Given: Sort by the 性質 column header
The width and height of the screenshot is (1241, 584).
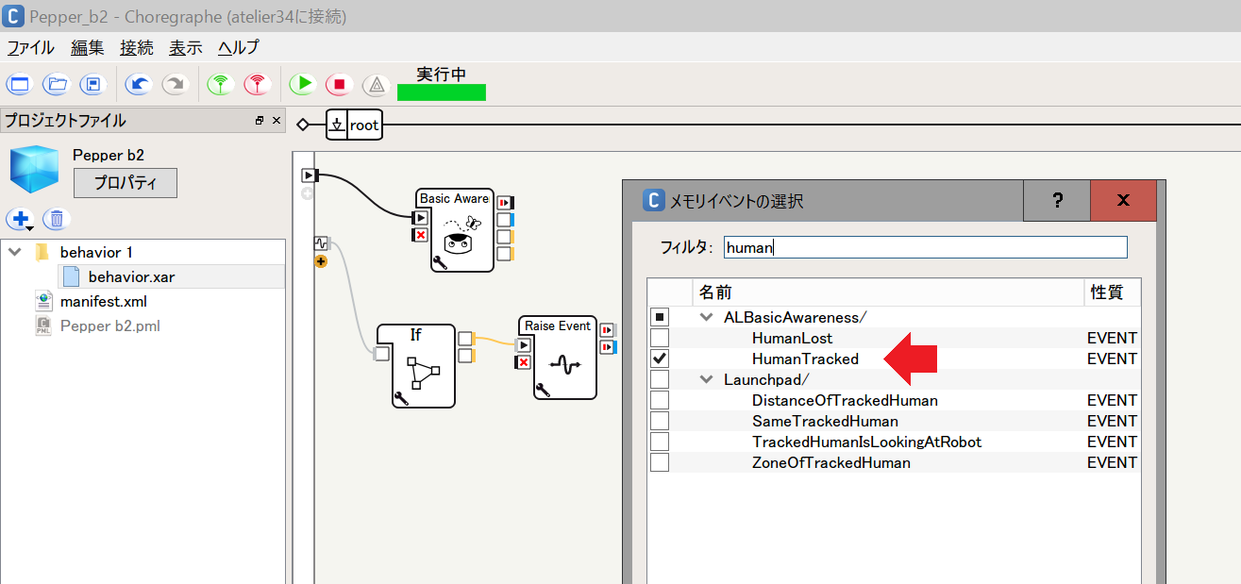Looking at the screenshot, I should [1113, 292].
